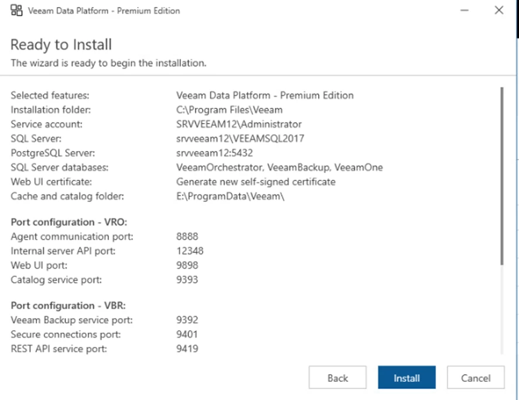519x400 pixels.
Task: Click the SQL Server databases list value
Action: pyautogui.click(x=279, y=167)
